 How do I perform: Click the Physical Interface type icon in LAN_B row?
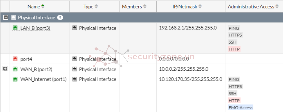75,28
